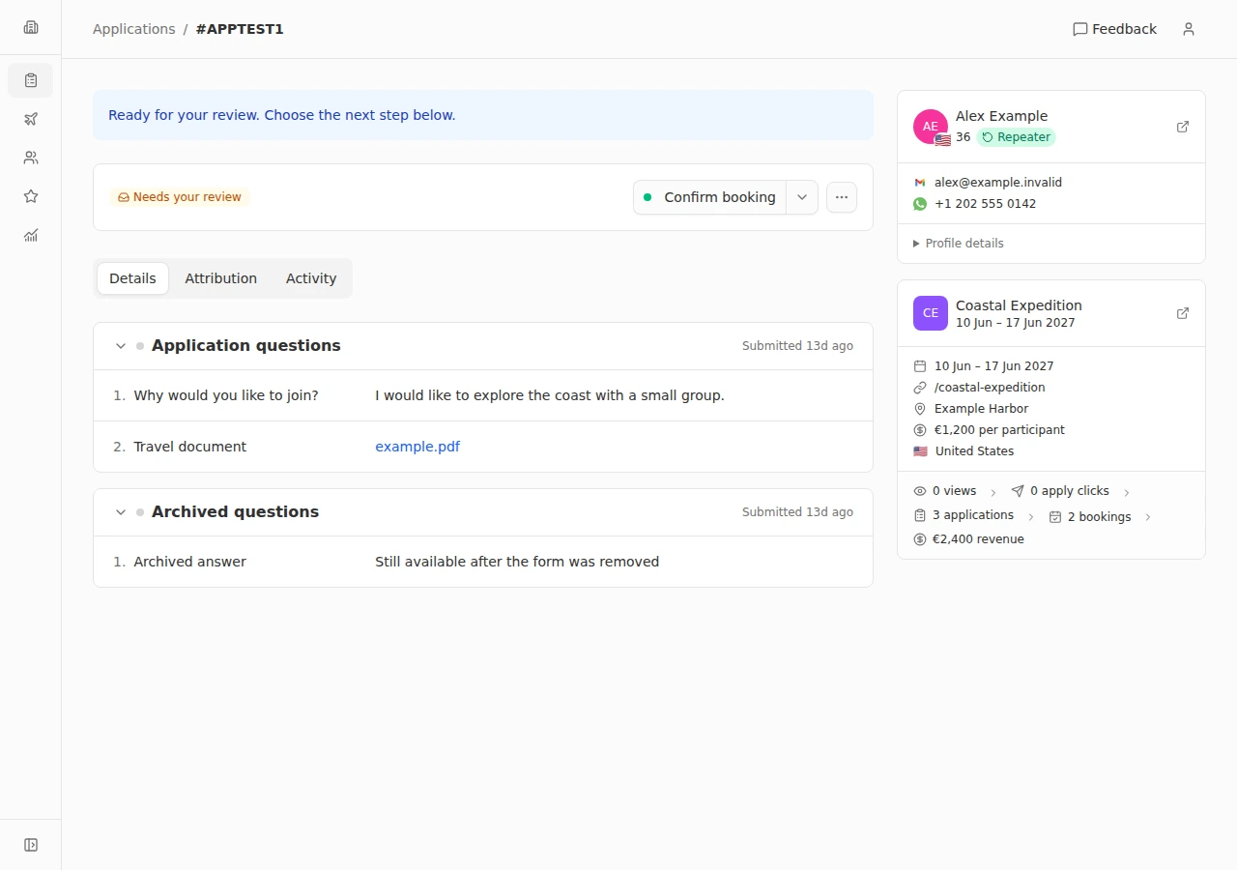Click the Needs your review badge
This screenshot has height=870, width=1237.
pyautogui.click(x=180, y=197)
